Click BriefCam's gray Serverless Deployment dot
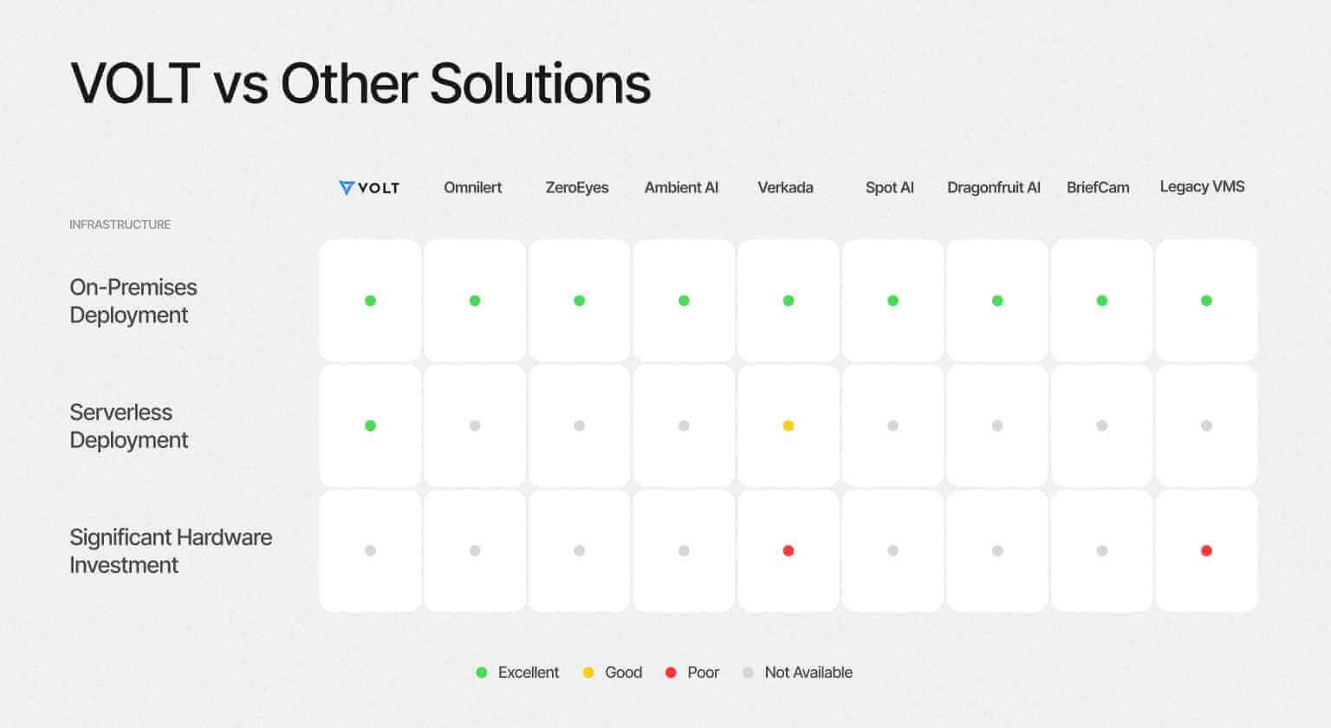This screenshot has height=728, width=1331. tap(1101, 426)
